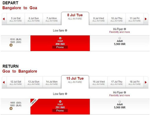This screenshot has height=115, width=150.
Task: Select return Hi-Flyer 5,900 INR radio button
Action: tap(120, 101)
